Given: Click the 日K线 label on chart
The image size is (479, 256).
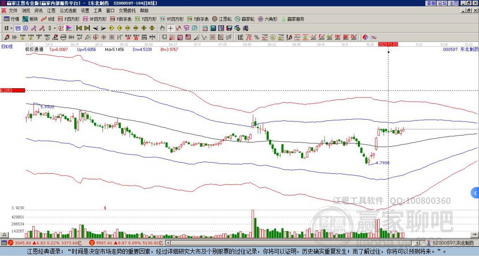Looking at the screenshot, I should [7, 46].
